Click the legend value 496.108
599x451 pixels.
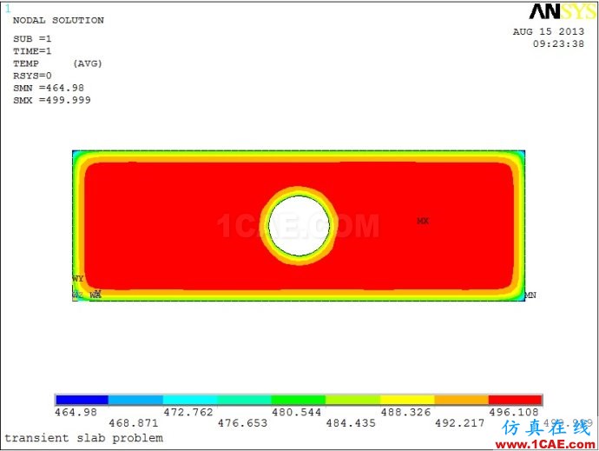tap(514, 412)
